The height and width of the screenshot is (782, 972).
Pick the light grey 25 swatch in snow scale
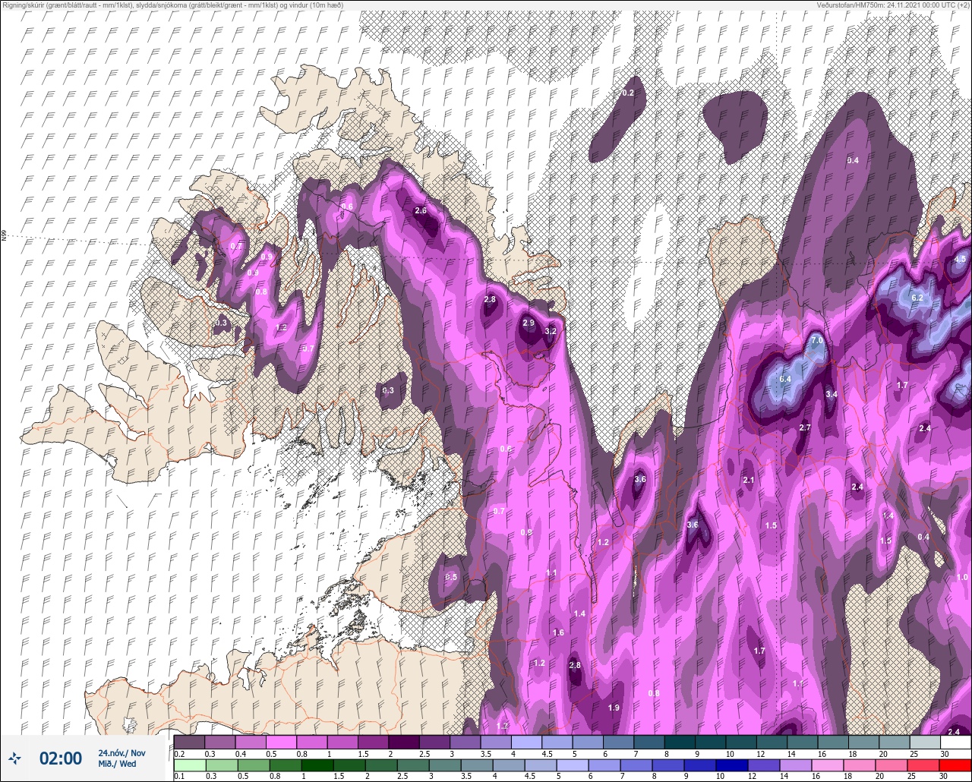pyautogui.click(x=924, y=742)
